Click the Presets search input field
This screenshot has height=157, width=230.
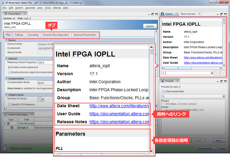tap(193, 96)
